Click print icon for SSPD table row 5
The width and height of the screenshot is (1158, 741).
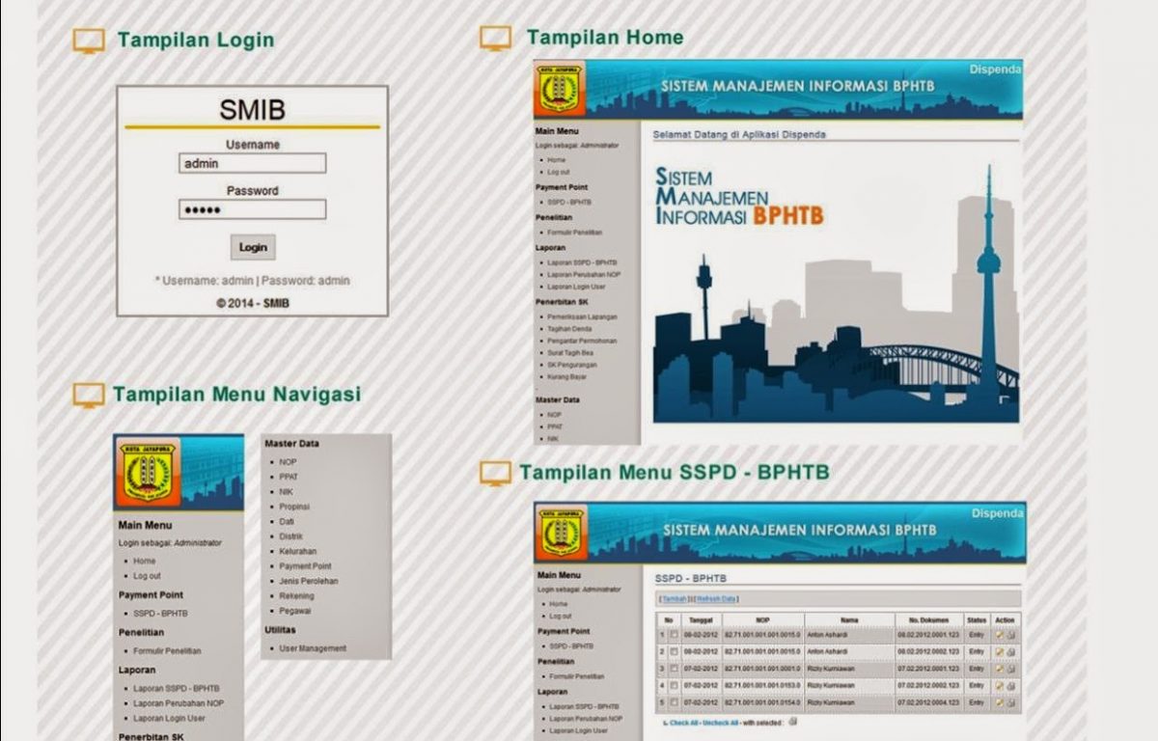point(1011,702)
